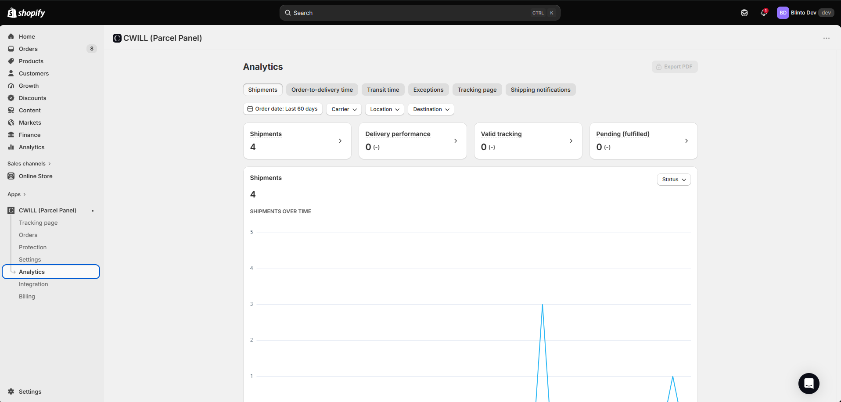Open Protection under CWILL app
This screenshot has width=841, height=402.
(x=32, y=247)
